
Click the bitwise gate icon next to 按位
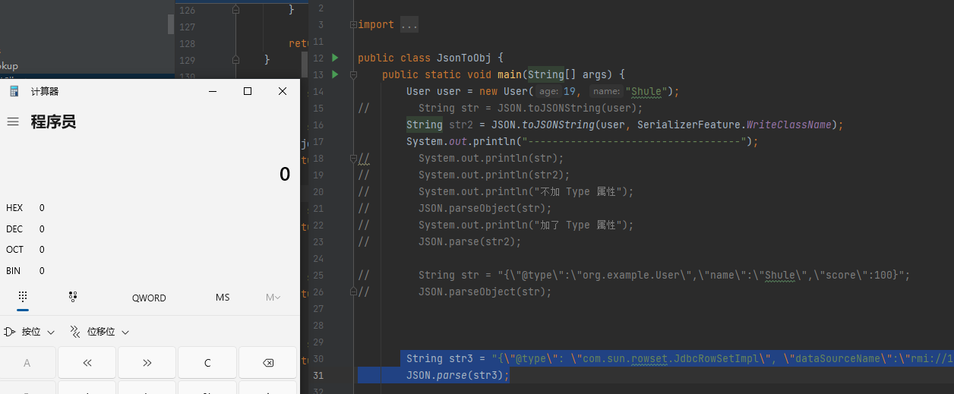(10, 332)
